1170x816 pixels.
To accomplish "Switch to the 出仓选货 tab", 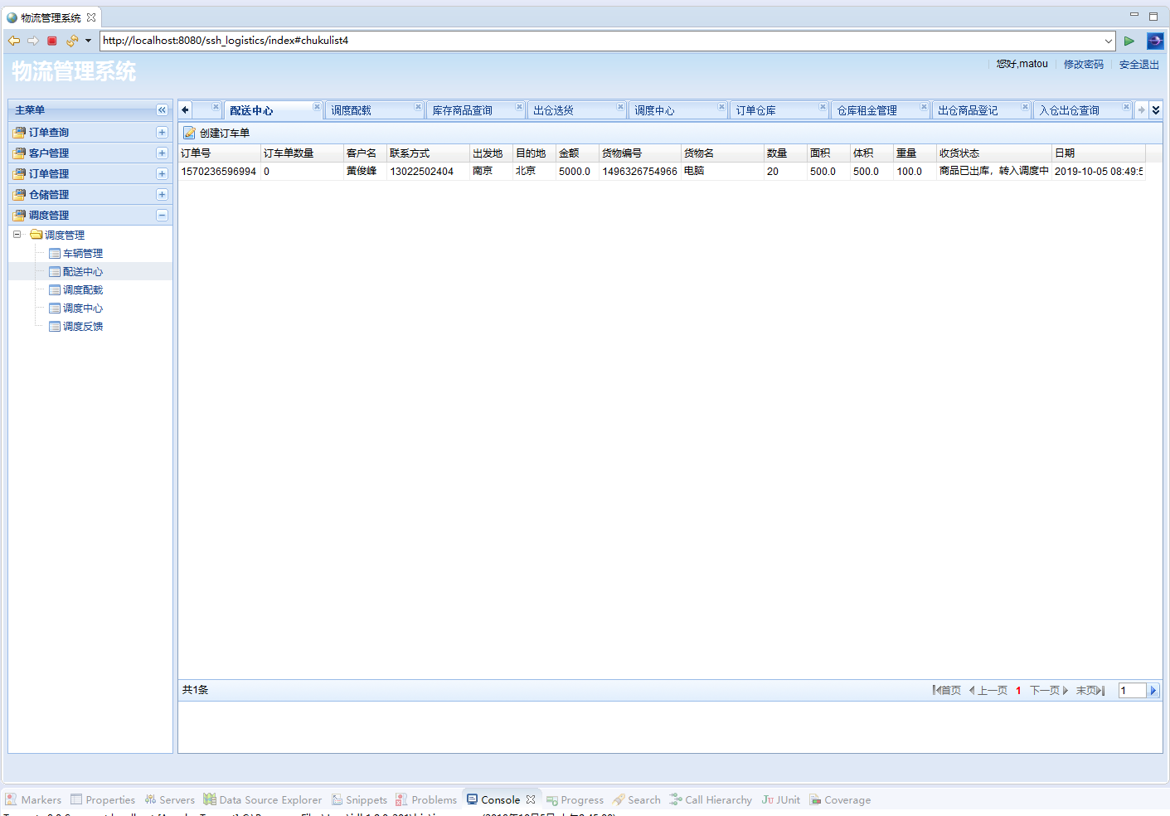I will (554, 111).
